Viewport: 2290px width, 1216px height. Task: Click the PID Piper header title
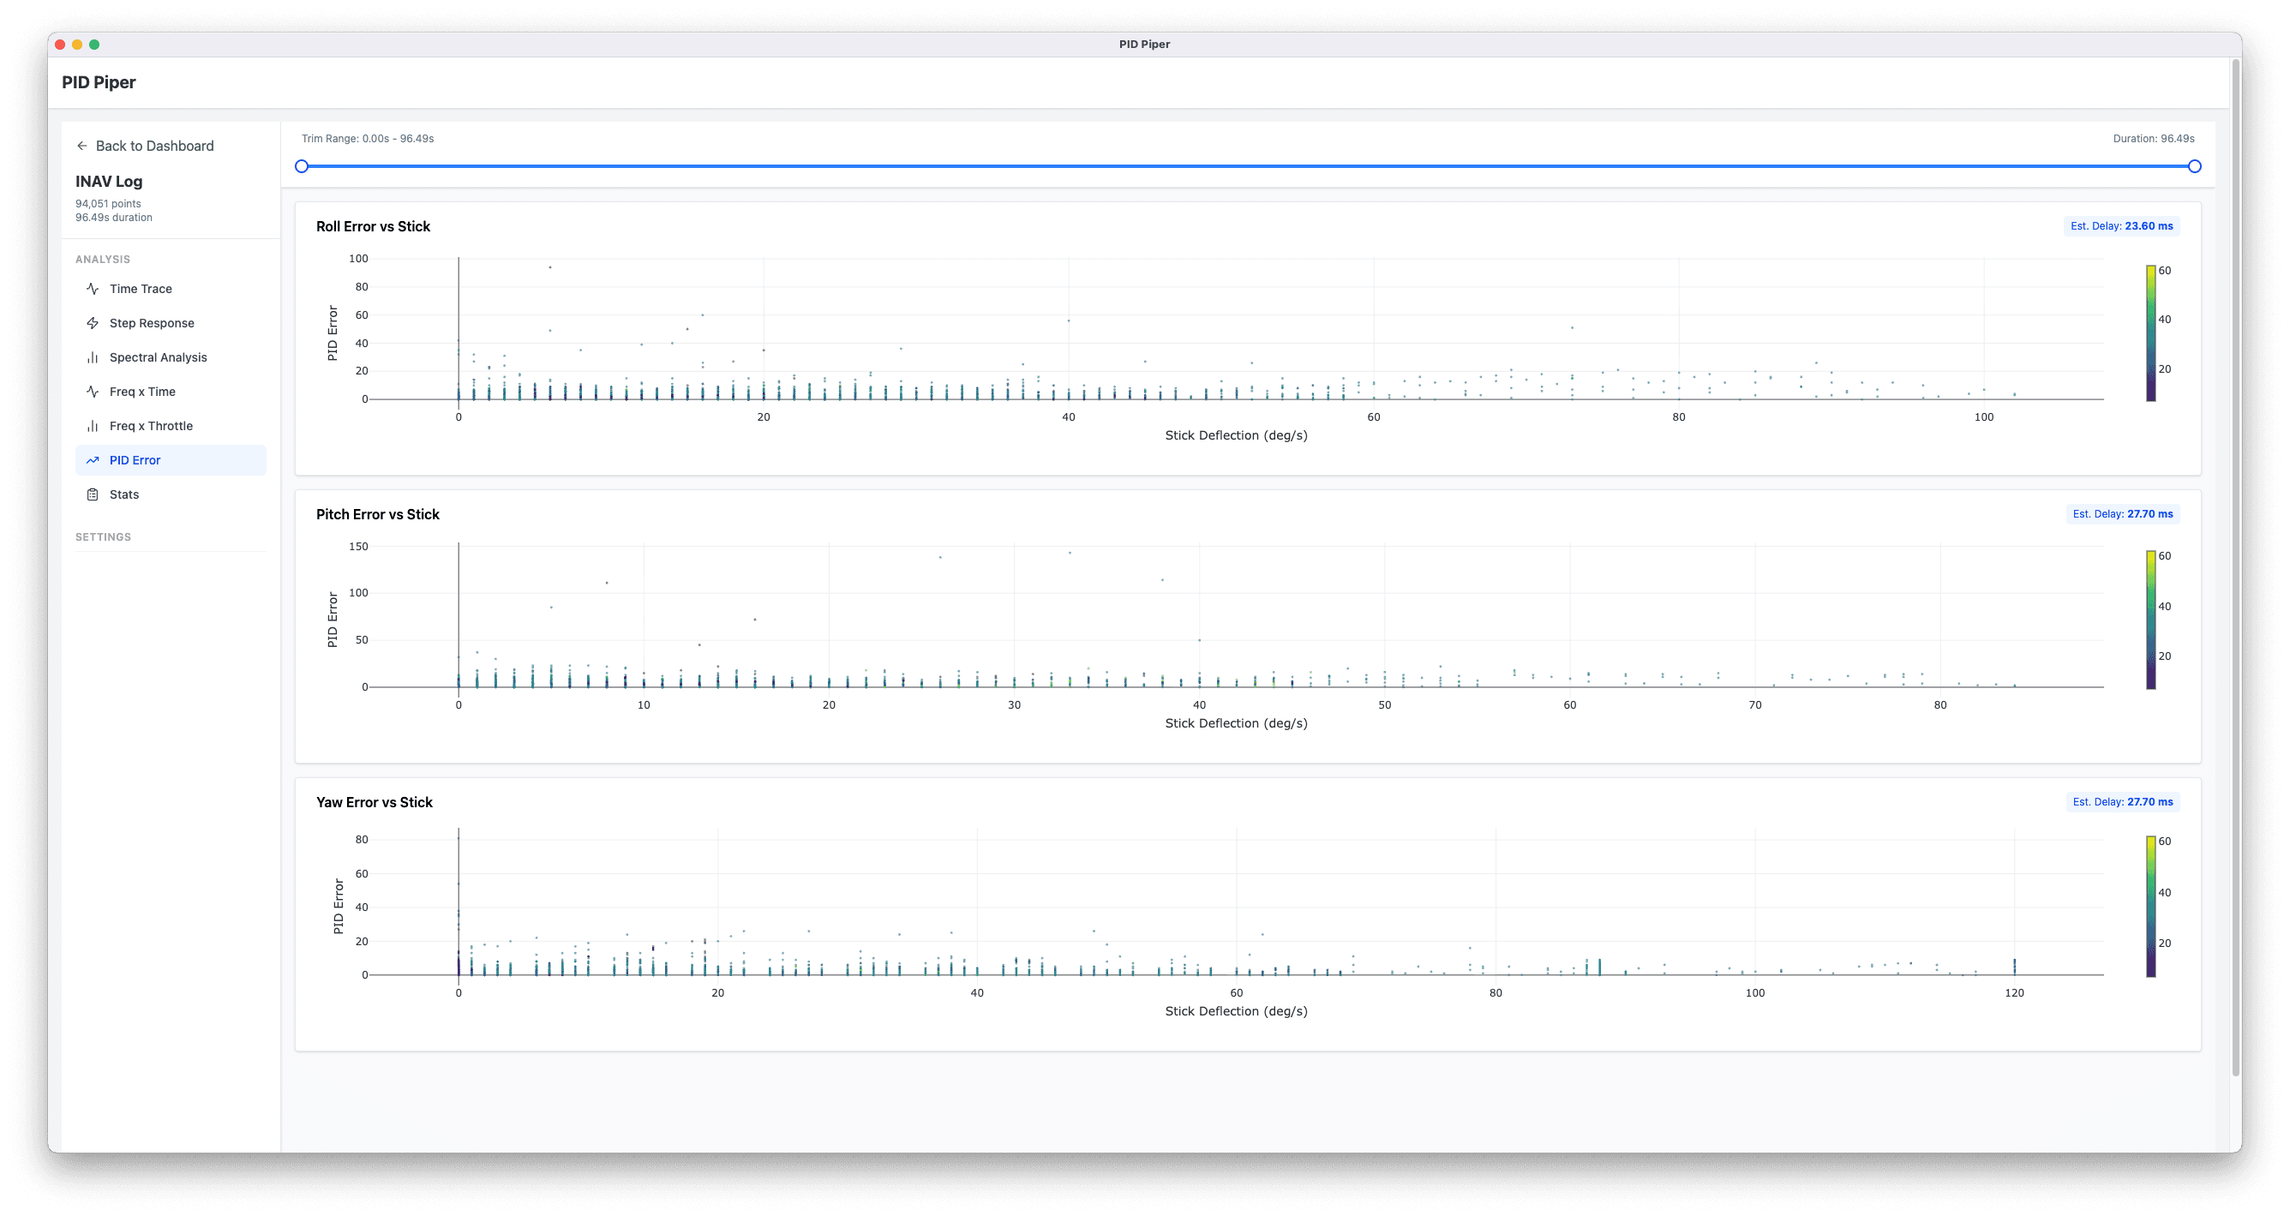point(99,82)
